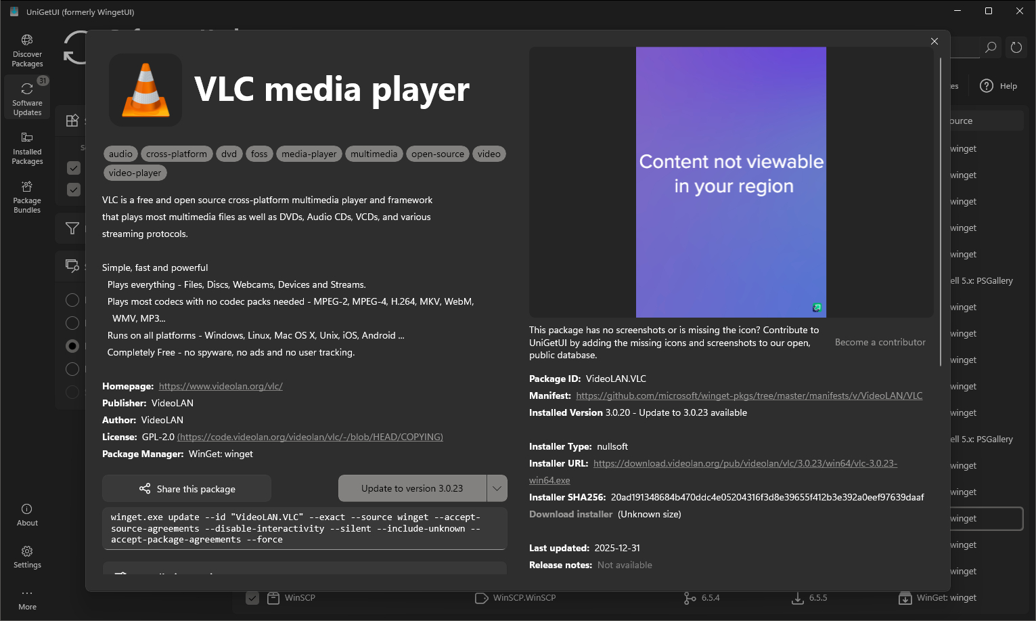This screenshot has height=621, width=1036.
Task: Click Update to version 3.0.23
Action: click(412, 488)
